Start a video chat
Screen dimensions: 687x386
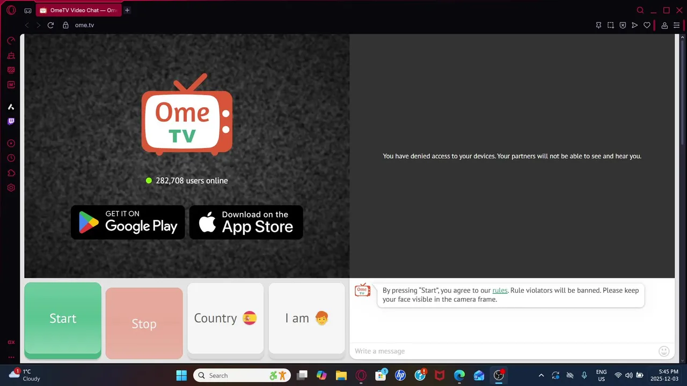click(x=63, y=320)
